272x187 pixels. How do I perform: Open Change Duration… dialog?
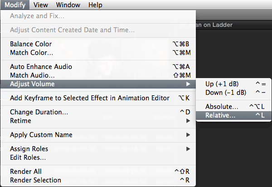[x=39, y=112]
